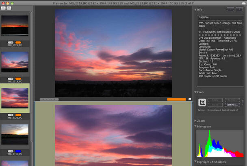The image size is (247, 166).
Task: Click 'ICC Profile: sRGB Profile' text
Action: [x=212, y=76]
